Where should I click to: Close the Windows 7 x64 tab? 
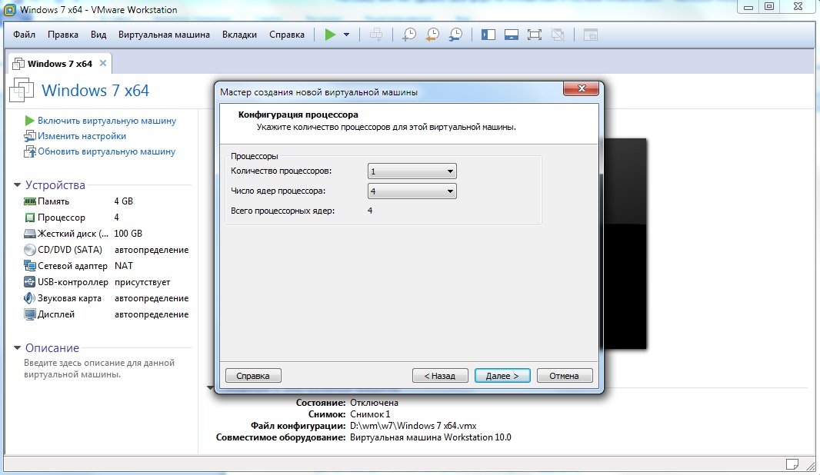tap(103, 63)
